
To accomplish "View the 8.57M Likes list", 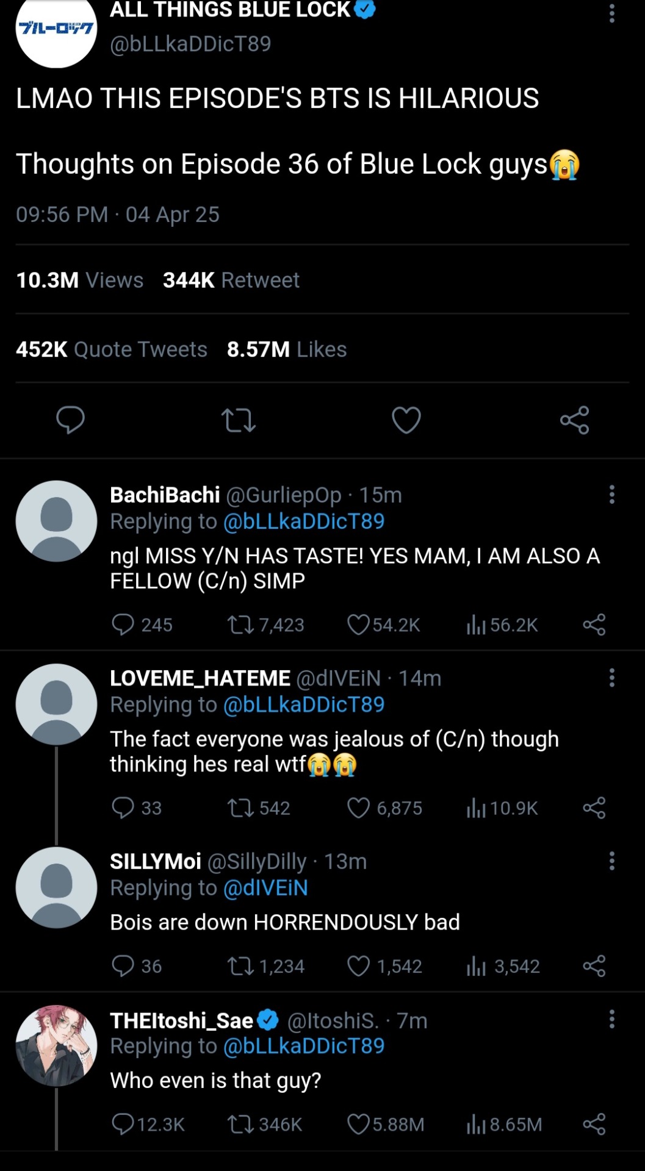I will [286, 349].
